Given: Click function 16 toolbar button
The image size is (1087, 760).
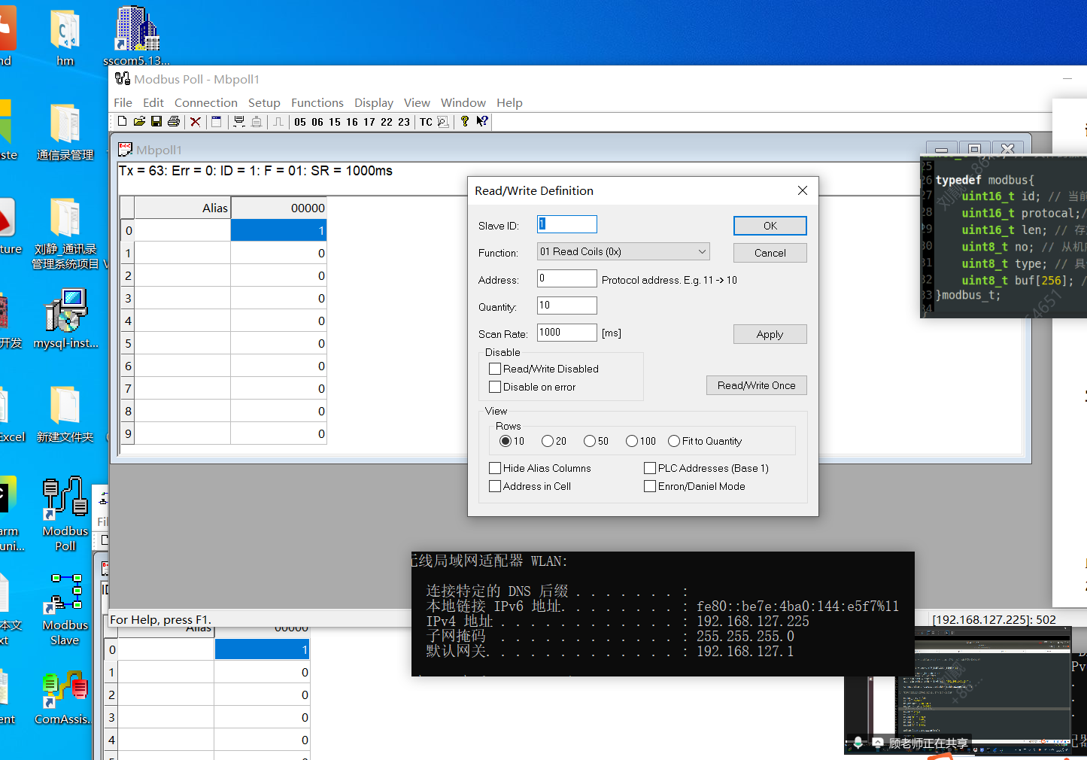Looking at the screenshot, I should pyautogui.click(x=352, y=122).
